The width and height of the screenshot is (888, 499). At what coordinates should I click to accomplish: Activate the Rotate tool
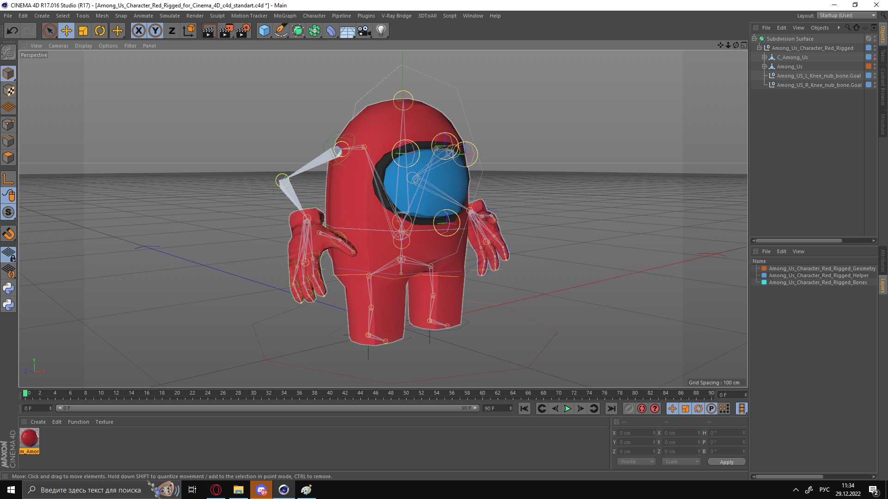point(100,31)
